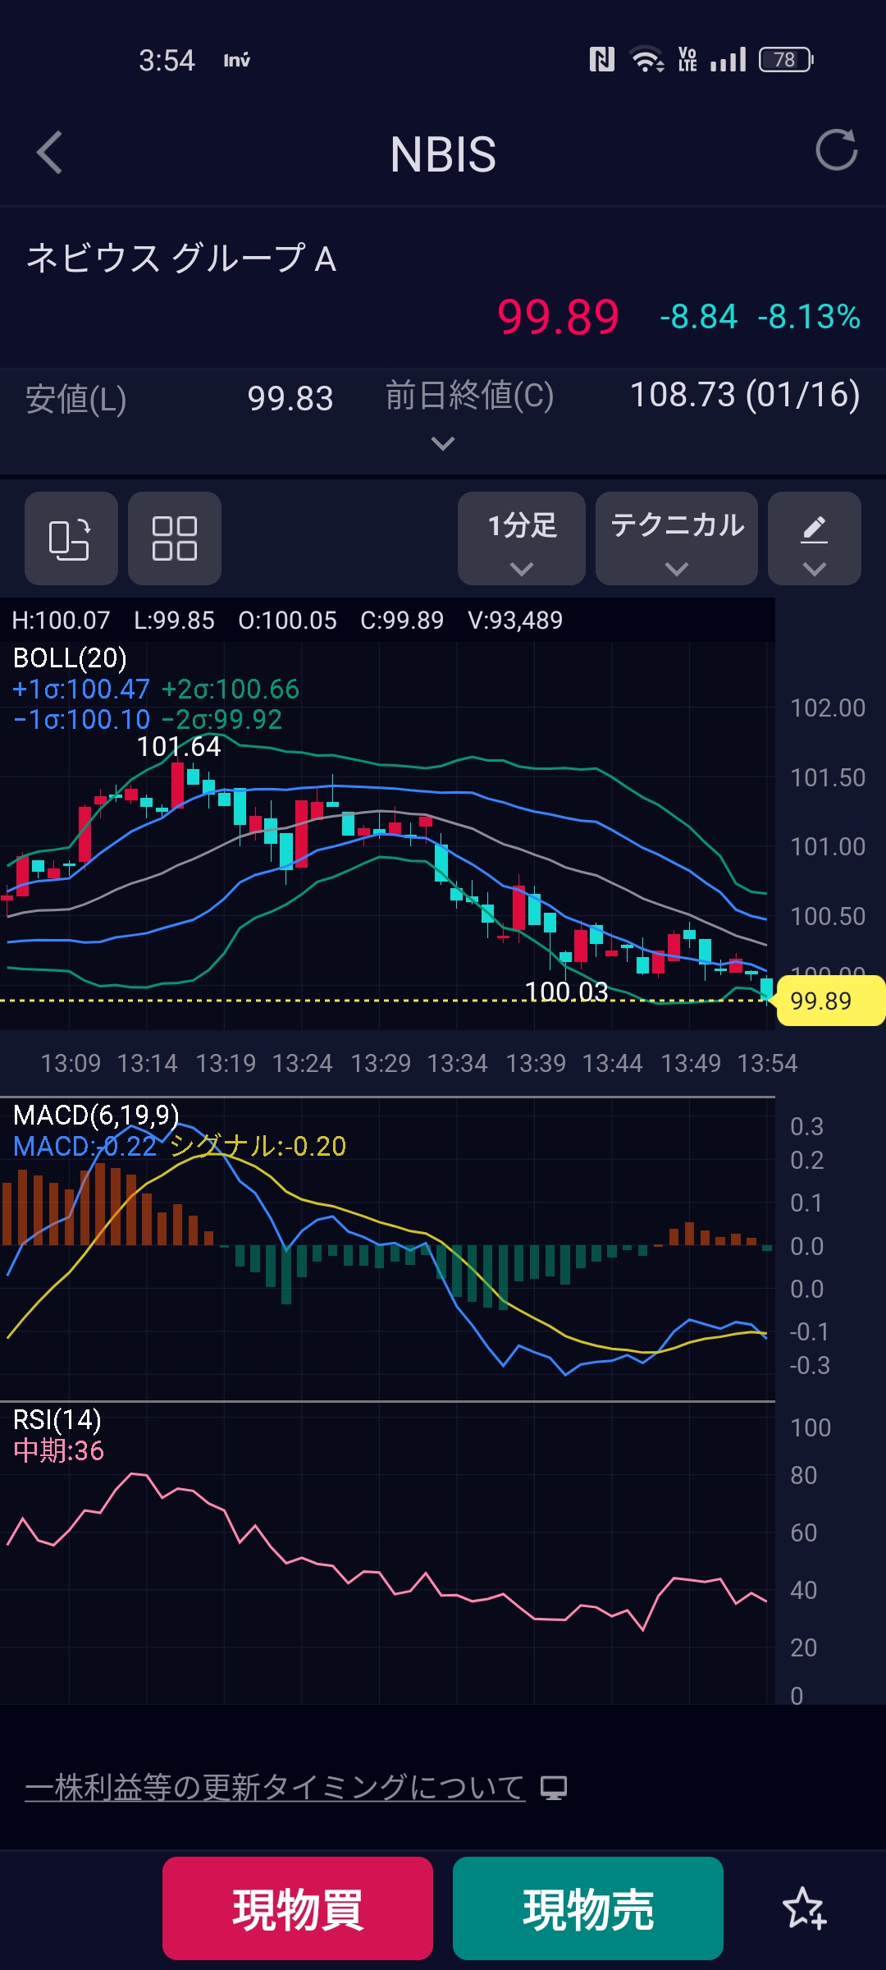The width and height of the screenshot is (886, 1970).
Task: Tap the yellow 99.89 current price marker
Action: (827, 1001)
